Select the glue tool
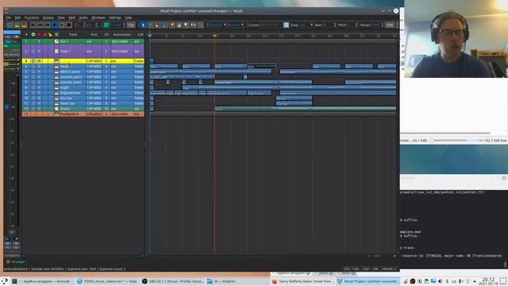The image size is (508, 286). pyautogui.click(x=172, y=25)
